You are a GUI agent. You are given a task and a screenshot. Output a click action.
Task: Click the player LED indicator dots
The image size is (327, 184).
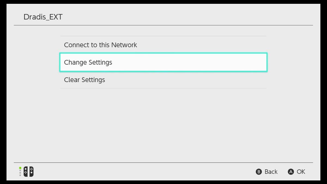point(20,171)
